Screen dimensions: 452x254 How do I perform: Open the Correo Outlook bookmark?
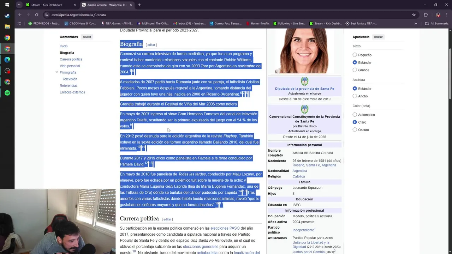226,24
